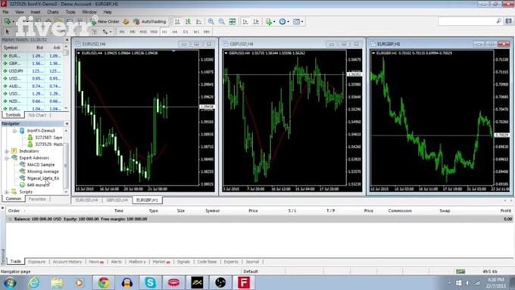Click the Tile Windows grid icon
The image size is (515, 290).
[x=233, y=22]
